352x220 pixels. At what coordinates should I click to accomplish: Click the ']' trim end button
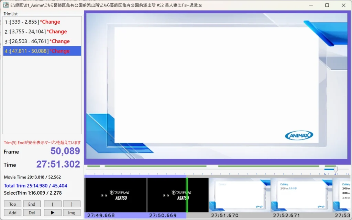pyautogui.click(x=71, y=204)
